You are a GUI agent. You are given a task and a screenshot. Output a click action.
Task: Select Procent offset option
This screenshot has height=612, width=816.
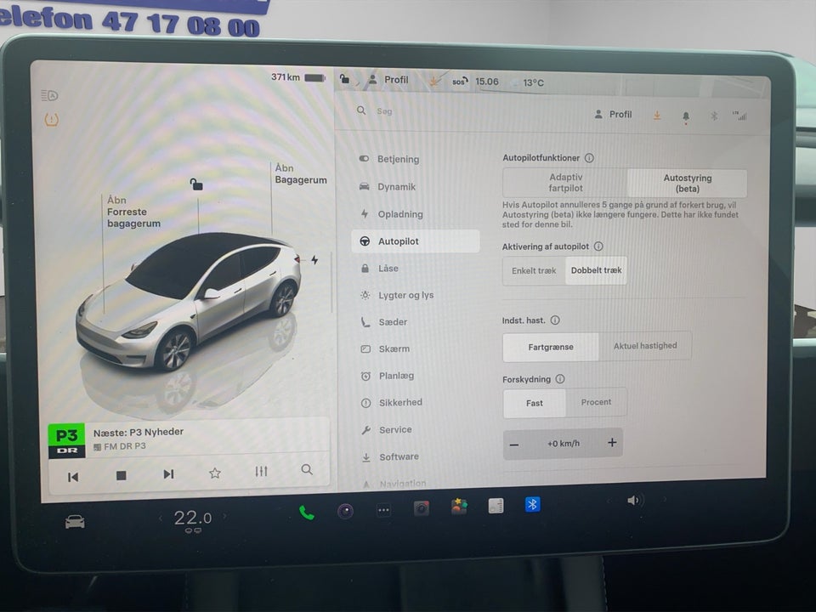(596, 402)
